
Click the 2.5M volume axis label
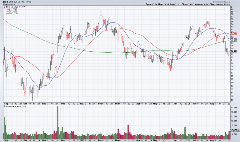[234, 134]
